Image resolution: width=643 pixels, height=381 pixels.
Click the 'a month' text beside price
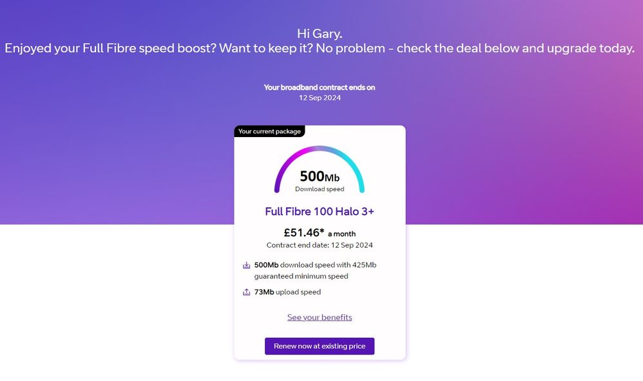341,234
